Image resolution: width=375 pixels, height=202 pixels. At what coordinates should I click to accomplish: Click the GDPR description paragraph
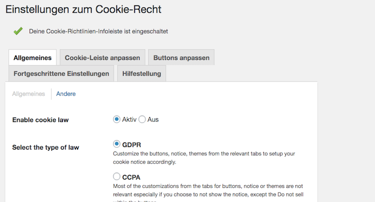[x=204, y=158]
